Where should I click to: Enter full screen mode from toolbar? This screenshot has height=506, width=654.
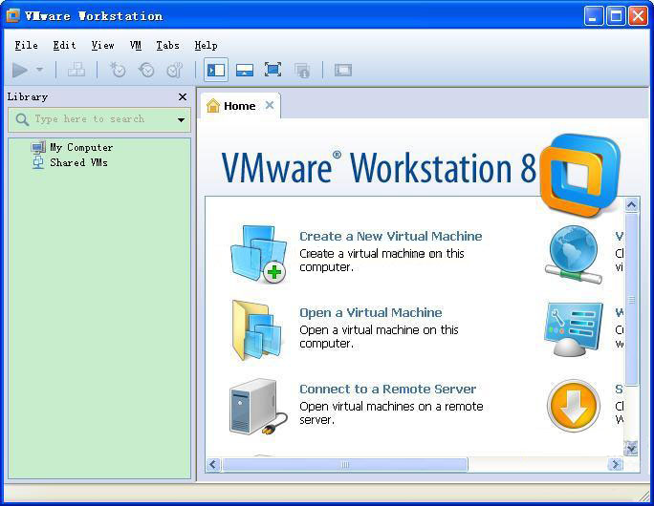pos(272,70)
